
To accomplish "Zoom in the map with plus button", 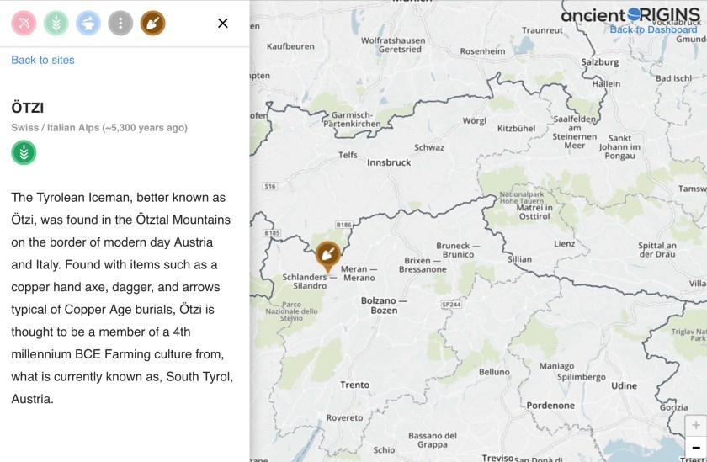I will pyautogui.click(x=695, y=425).
